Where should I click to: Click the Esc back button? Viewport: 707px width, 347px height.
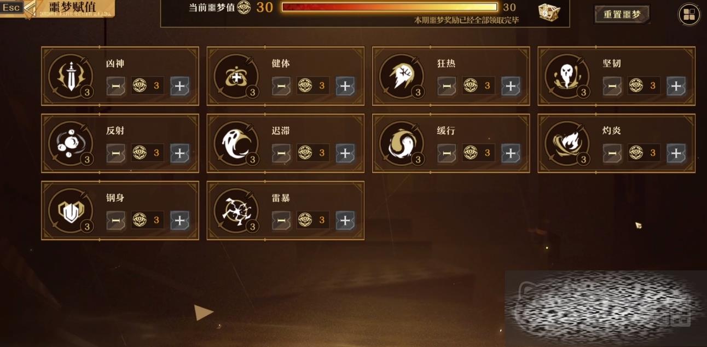pos(12,8)
